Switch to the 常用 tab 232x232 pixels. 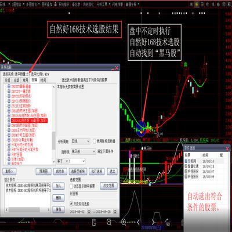pos(26,80)
